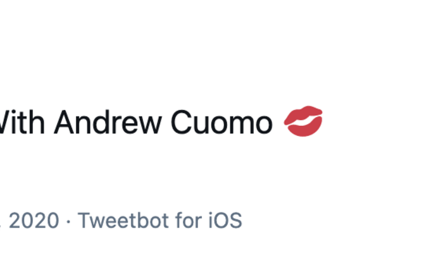
Task: Click the iOS text in source label
Action: coord(225,221)
